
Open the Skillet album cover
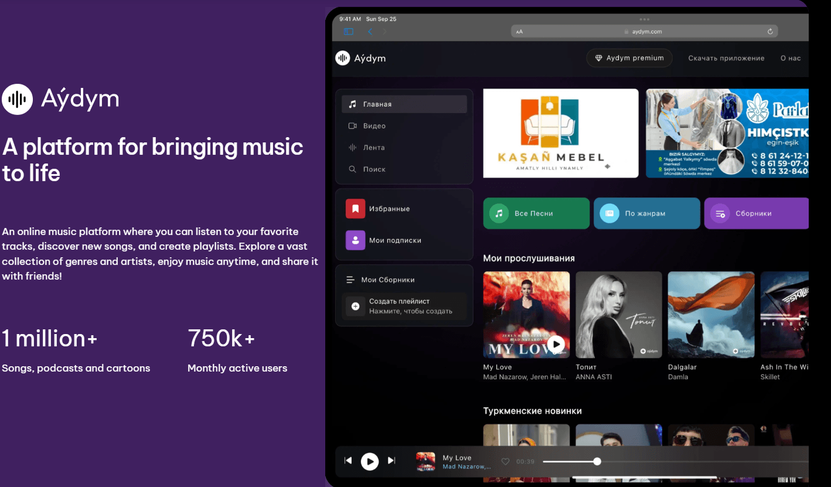(x=785, y=315)
